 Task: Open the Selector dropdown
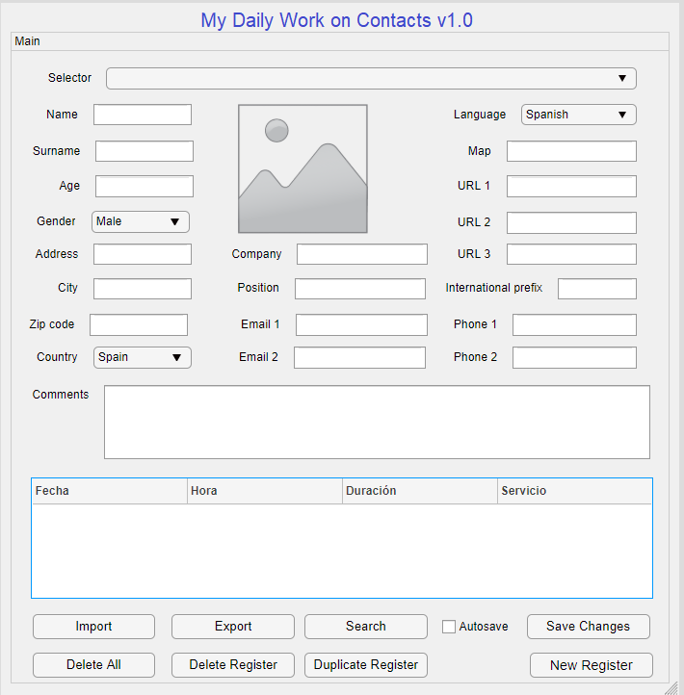[x=371, y=78]
